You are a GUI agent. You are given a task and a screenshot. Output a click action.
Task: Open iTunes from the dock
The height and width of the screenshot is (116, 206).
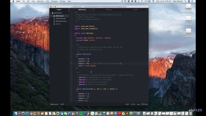pyautogui.click(x=108, y=113)
